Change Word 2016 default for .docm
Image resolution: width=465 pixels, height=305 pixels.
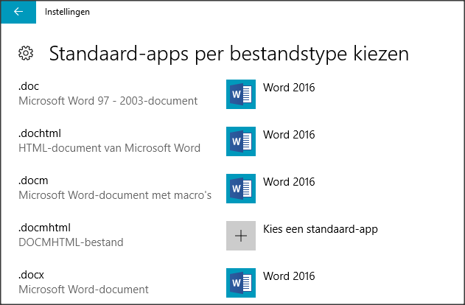[x=289, y=182]
